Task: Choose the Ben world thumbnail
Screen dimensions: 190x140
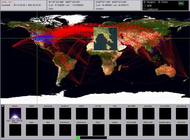Action: 48,130
